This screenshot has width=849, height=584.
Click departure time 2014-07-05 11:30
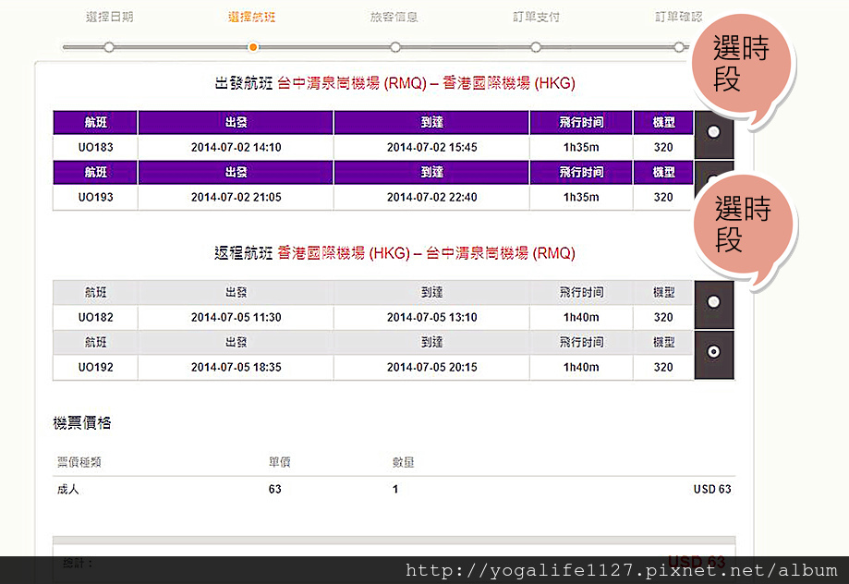coord(237,318)
